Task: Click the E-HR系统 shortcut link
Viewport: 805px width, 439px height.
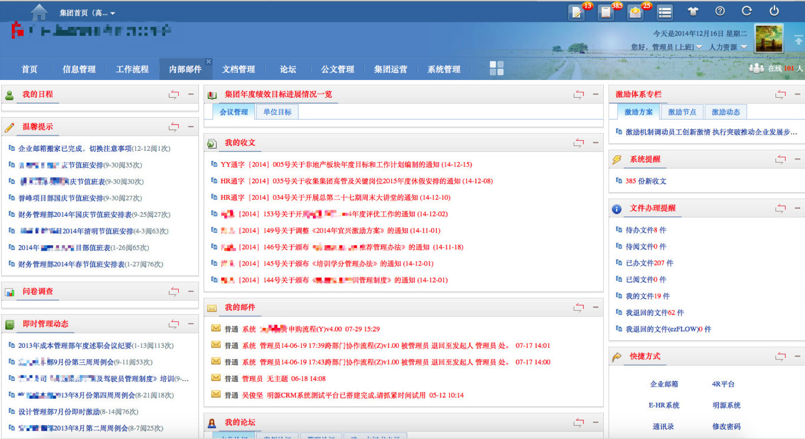Action: click(664, 406)
